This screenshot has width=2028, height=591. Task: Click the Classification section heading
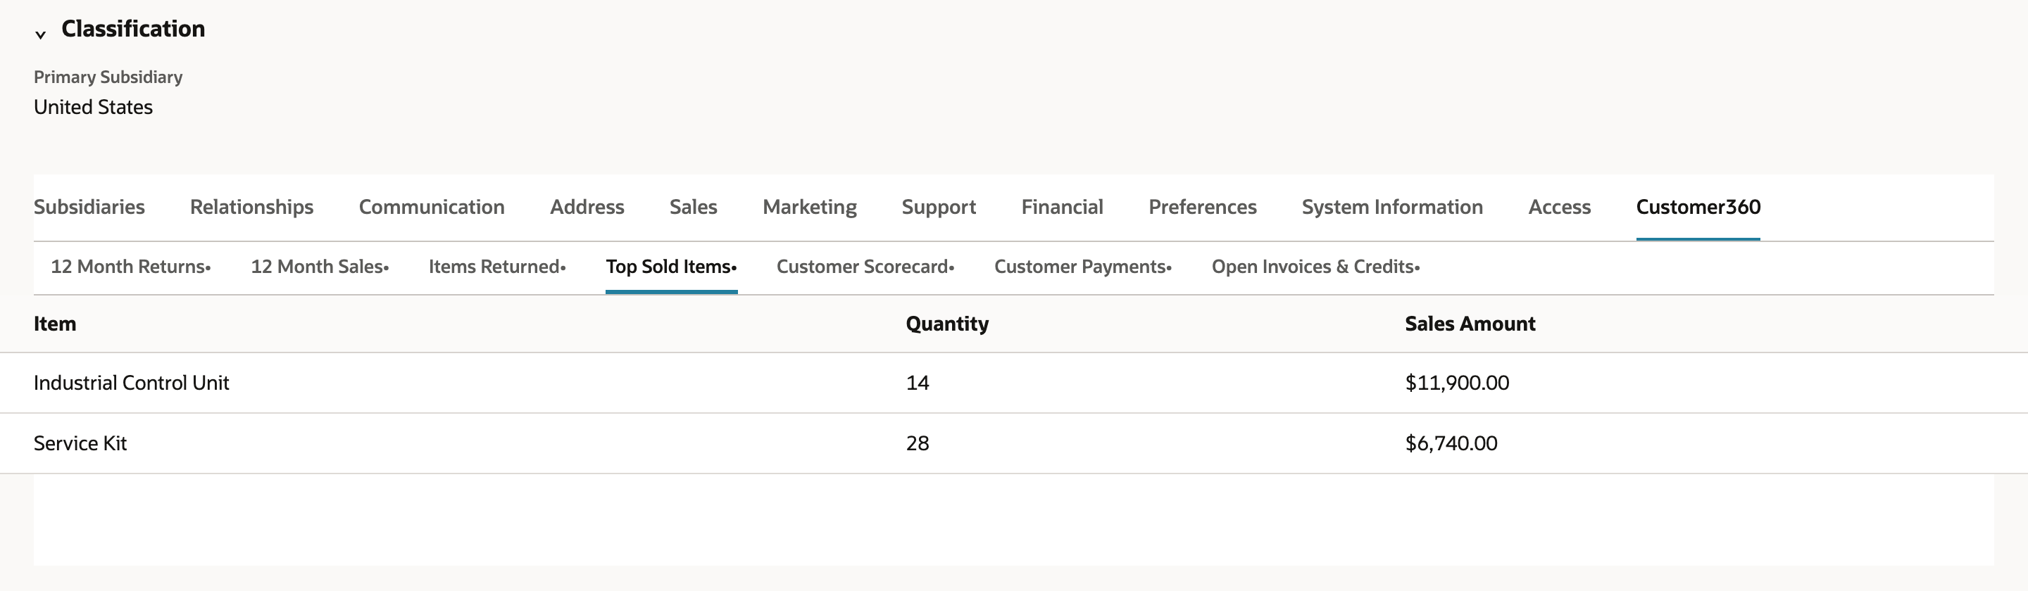(x=133, y=28)
